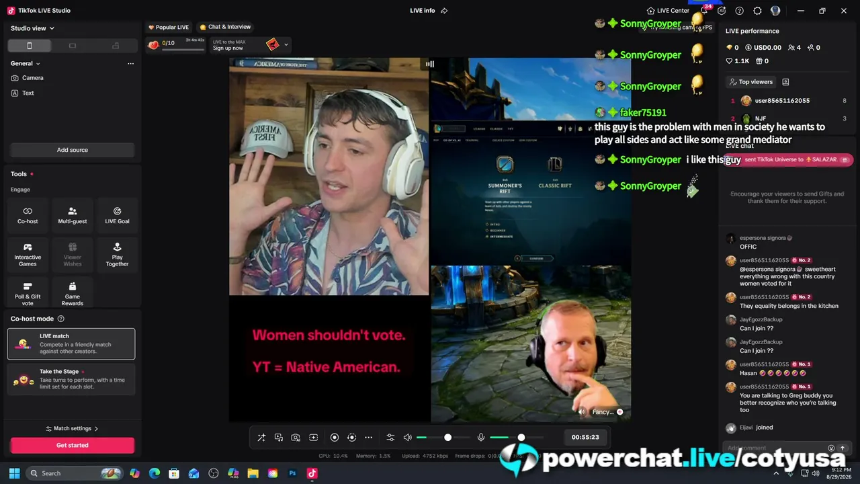Image resolution: width=860 pixels, height=484 pixels.
Task: Open the Multi-guest tool
Action: 73,215
